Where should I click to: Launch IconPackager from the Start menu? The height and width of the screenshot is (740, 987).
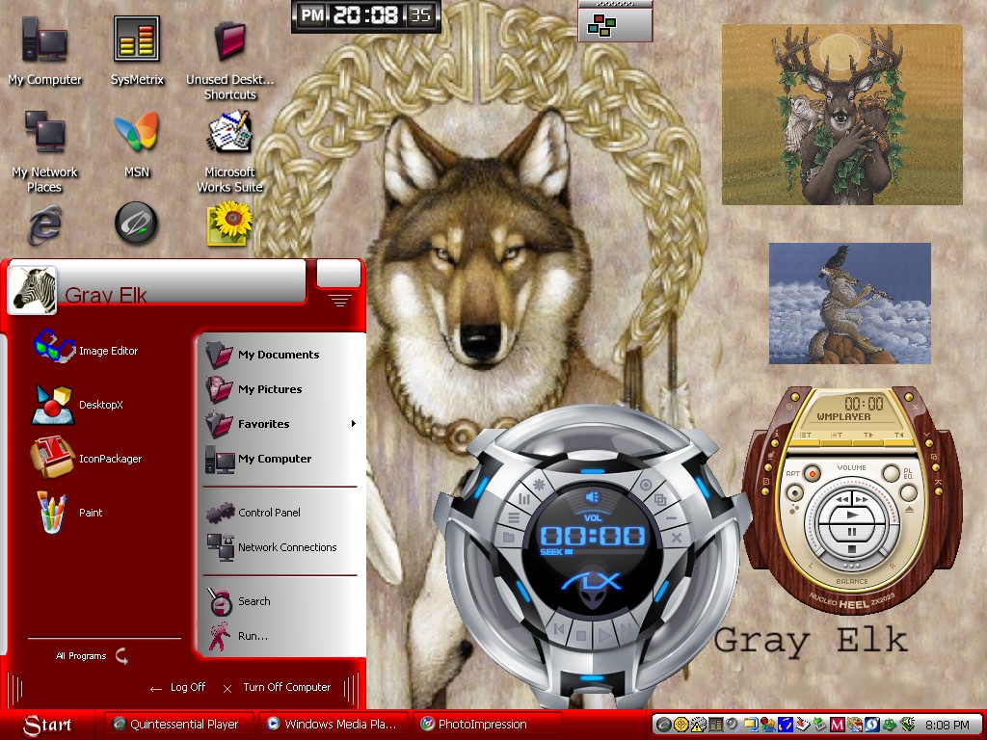86,458
